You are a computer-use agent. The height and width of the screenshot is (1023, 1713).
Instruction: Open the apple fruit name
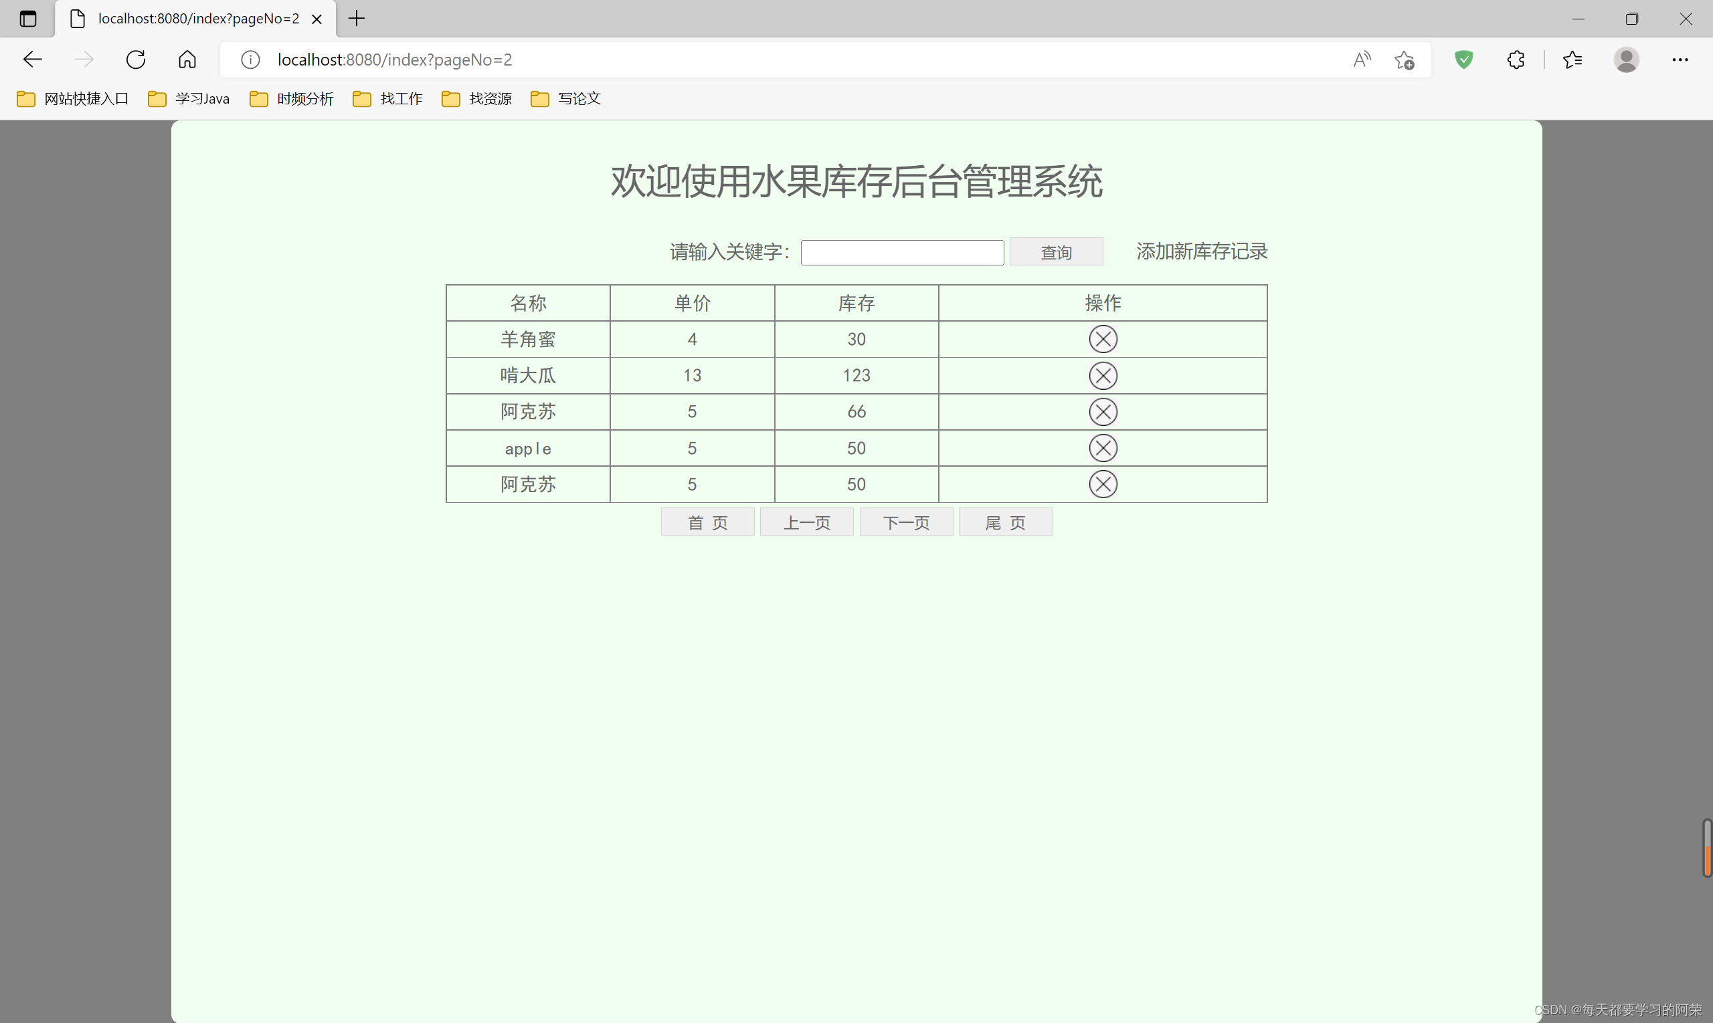tap(528, 449)
